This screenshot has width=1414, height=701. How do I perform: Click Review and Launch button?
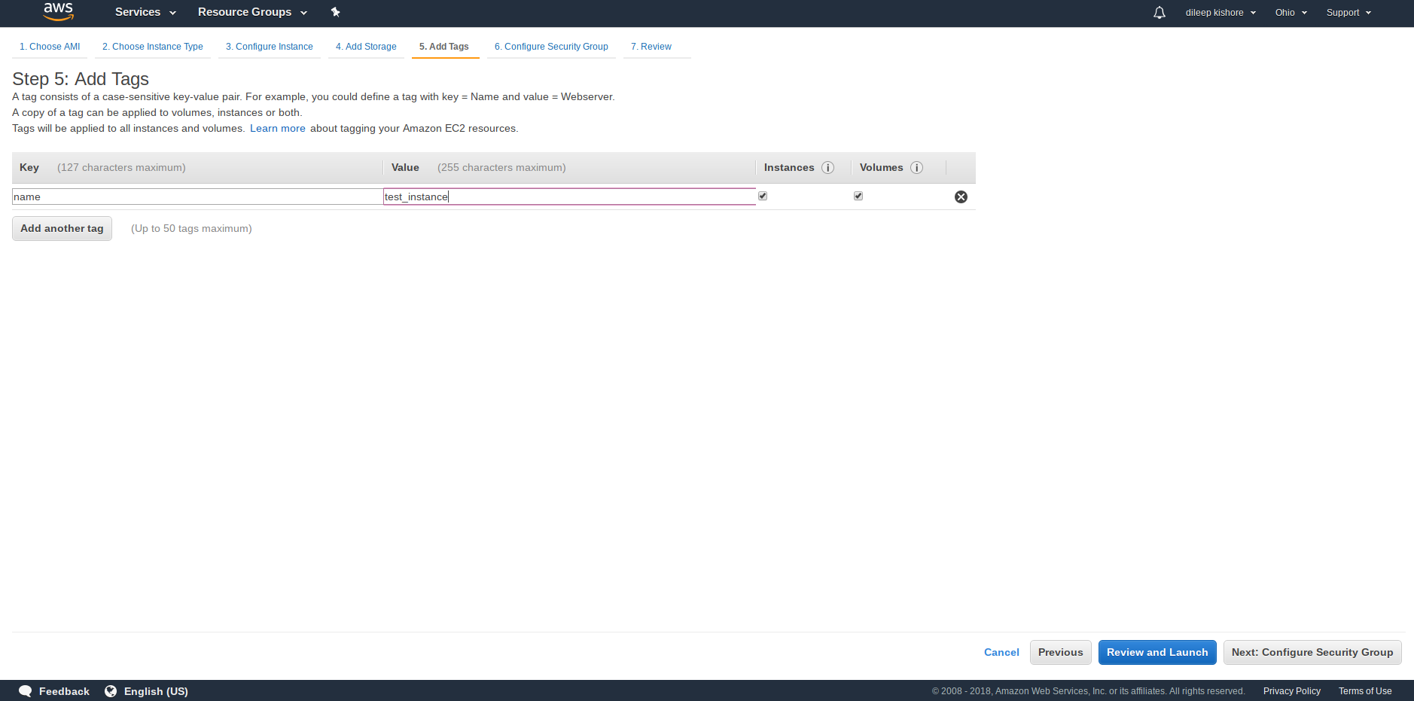tap(1157, 652)
